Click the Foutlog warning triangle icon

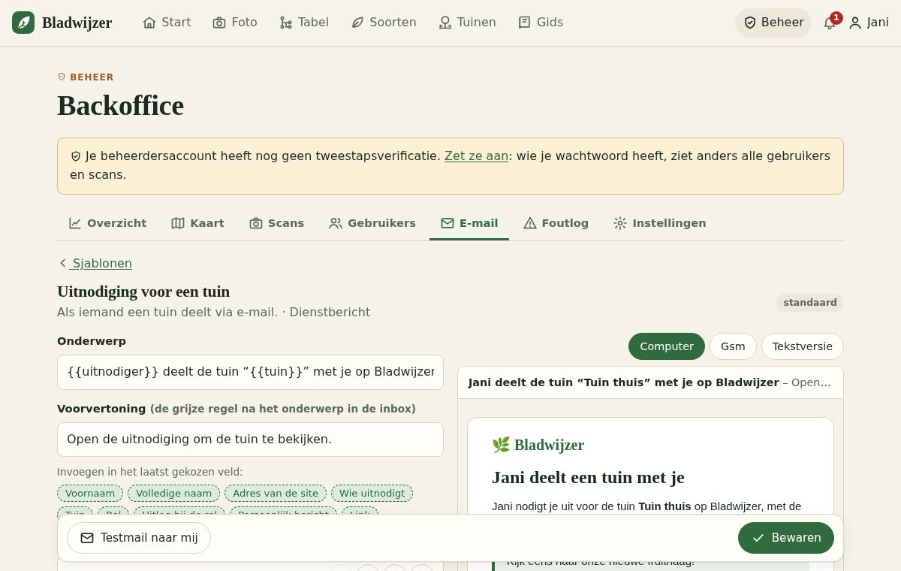pos(530,223)
